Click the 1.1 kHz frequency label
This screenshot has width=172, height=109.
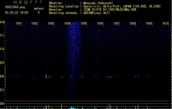pyautogui.click(x=2, y=35)
